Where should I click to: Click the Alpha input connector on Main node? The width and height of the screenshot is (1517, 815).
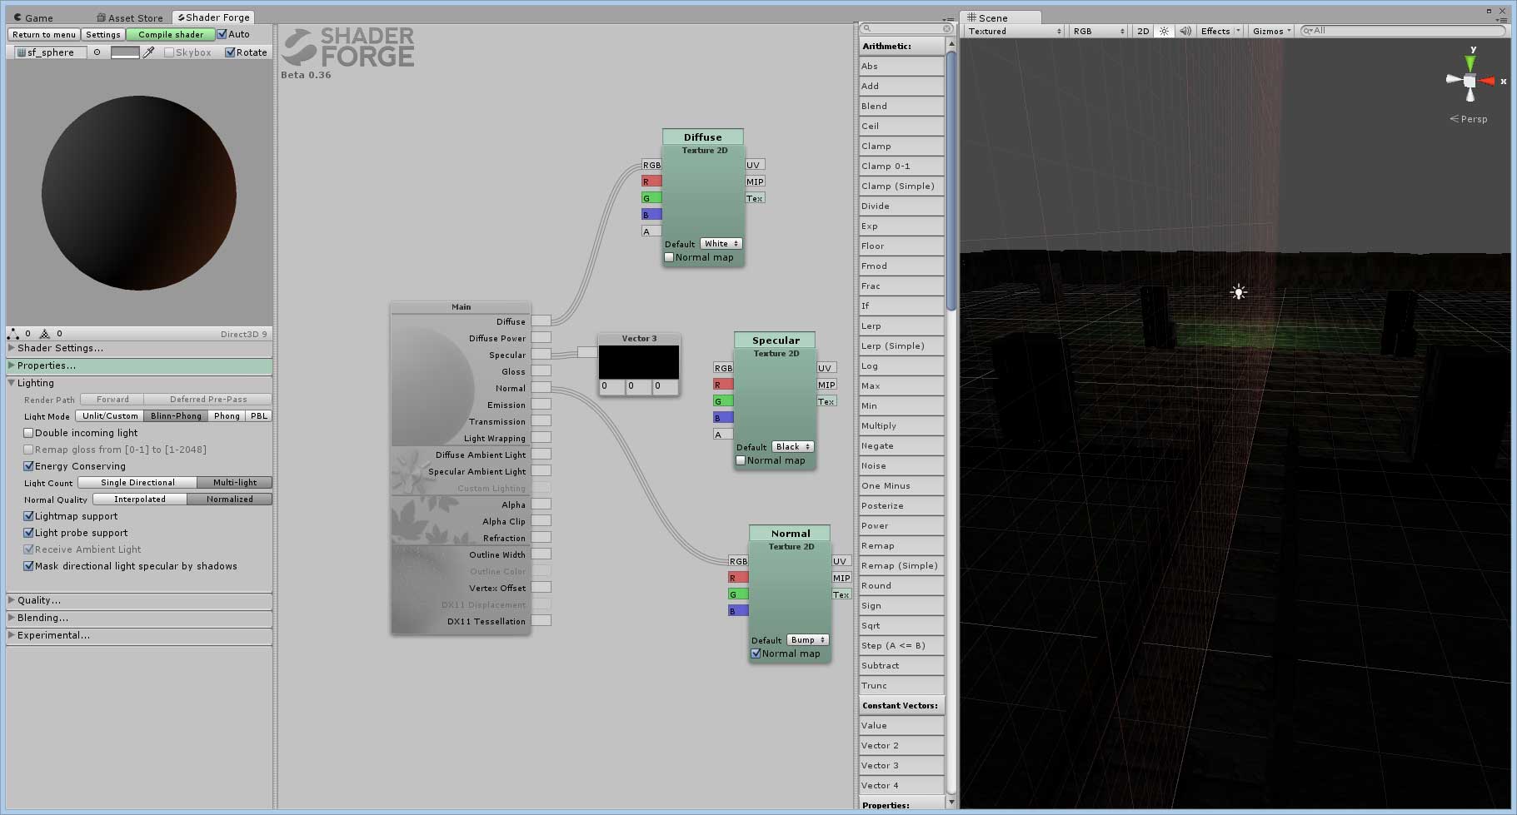point(541,504)
